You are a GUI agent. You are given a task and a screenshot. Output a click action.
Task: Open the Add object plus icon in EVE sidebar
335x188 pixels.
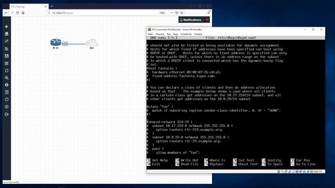[7, 27]
